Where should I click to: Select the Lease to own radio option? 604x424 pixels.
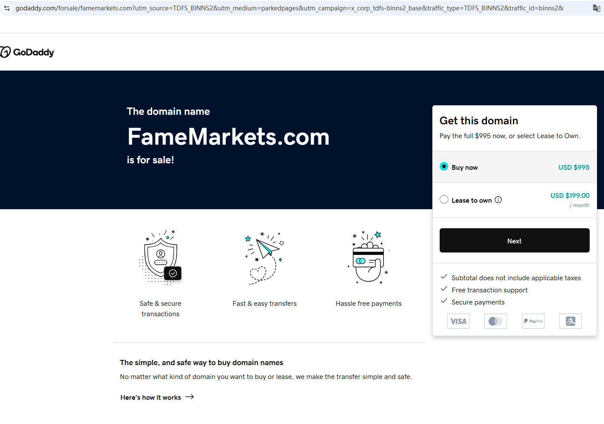tap(444, 200)
